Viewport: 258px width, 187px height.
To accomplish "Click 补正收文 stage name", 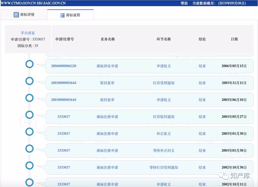I will (x=164, y=134).
